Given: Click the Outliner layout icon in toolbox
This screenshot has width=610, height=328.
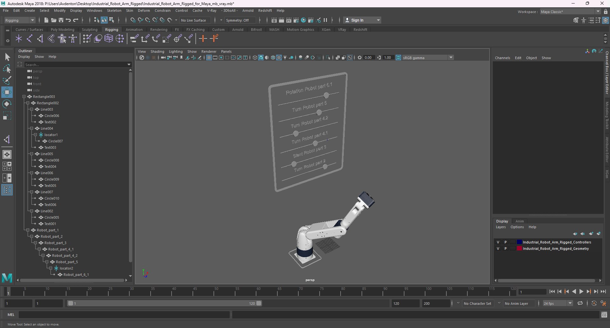Looking at the screenshot, I should pos(7,190).
